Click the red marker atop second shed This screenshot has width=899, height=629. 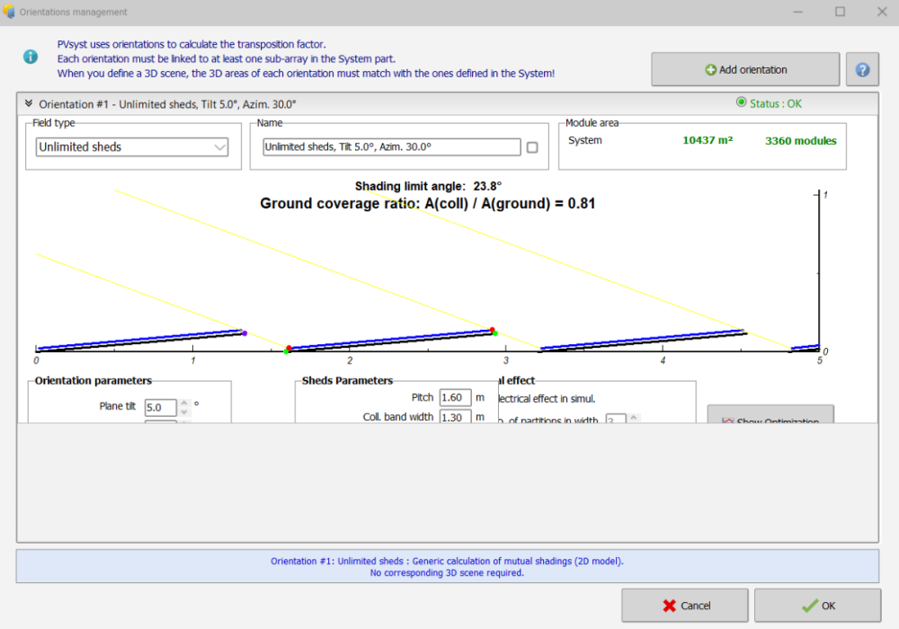coord(492,330)
